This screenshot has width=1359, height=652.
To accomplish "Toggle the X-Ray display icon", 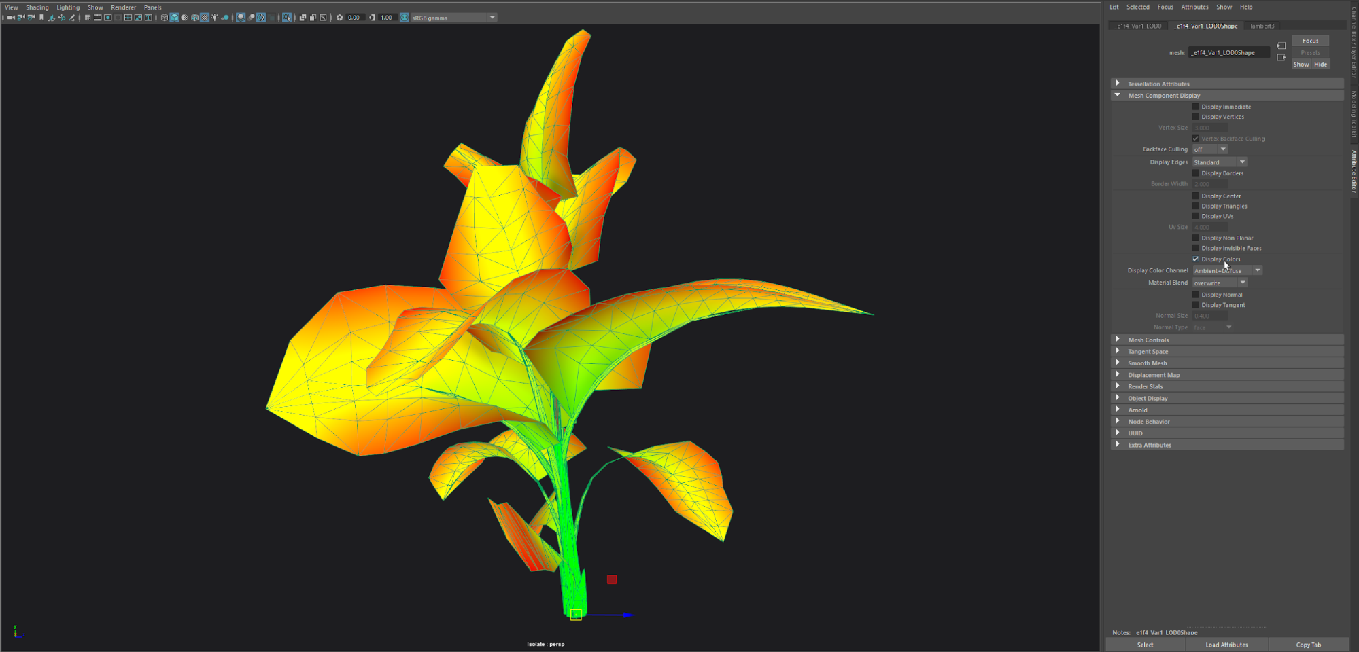I will coord(302,18).
